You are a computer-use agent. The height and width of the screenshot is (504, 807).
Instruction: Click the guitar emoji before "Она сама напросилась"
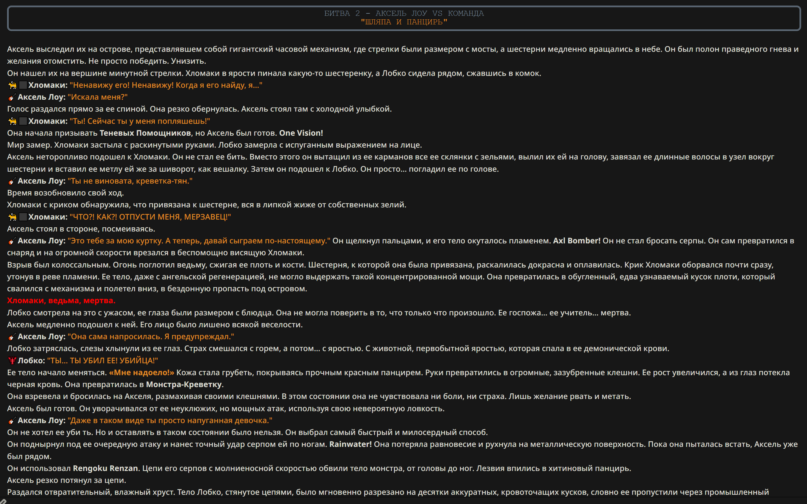pyautogui.click(x=12, y=337)
